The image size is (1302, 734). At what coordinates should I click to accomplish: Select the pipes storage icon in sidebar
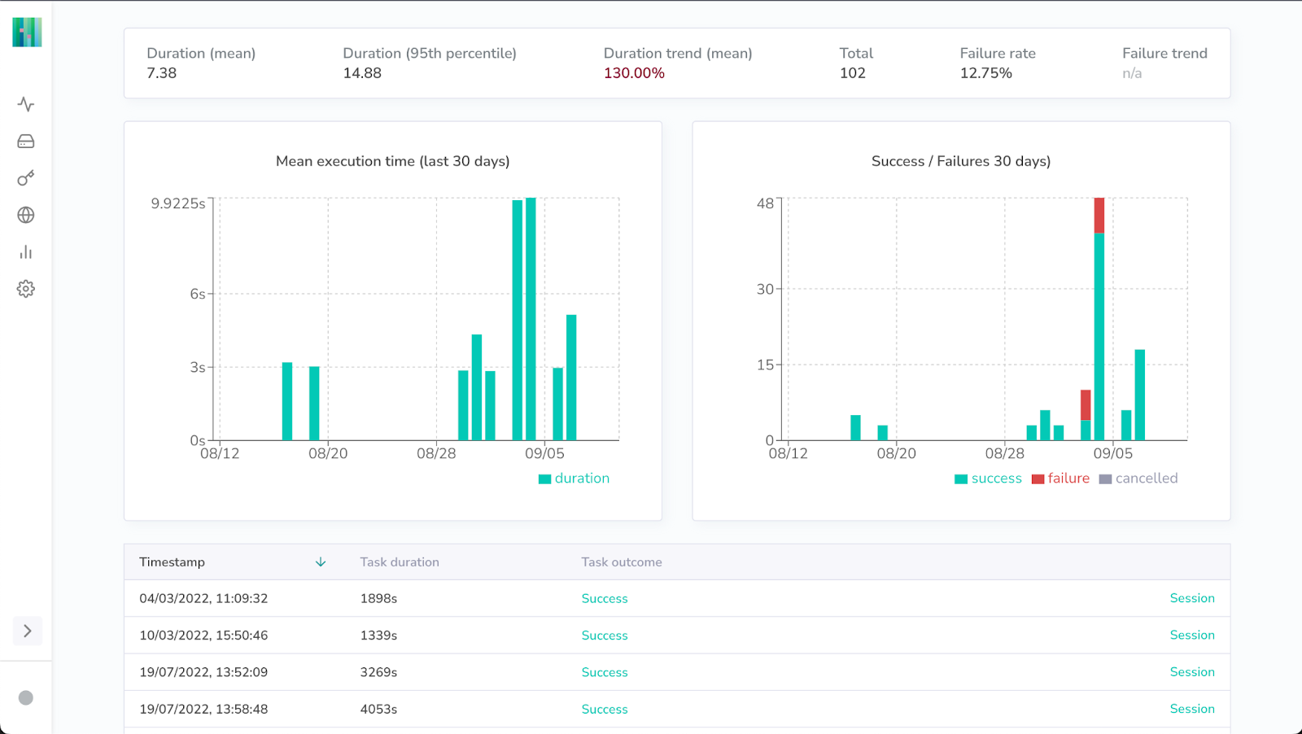point(26,141)
